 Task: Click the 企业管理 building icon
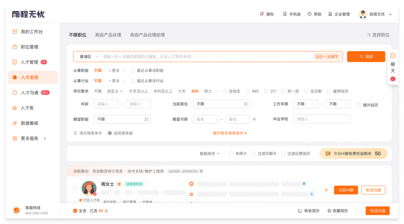point(330,14)
